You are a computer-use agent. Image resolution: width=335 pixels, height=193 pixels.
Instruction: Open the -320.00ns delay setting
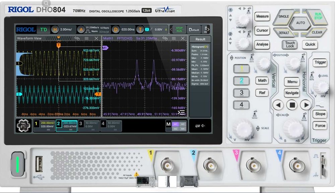pos(128,30)
